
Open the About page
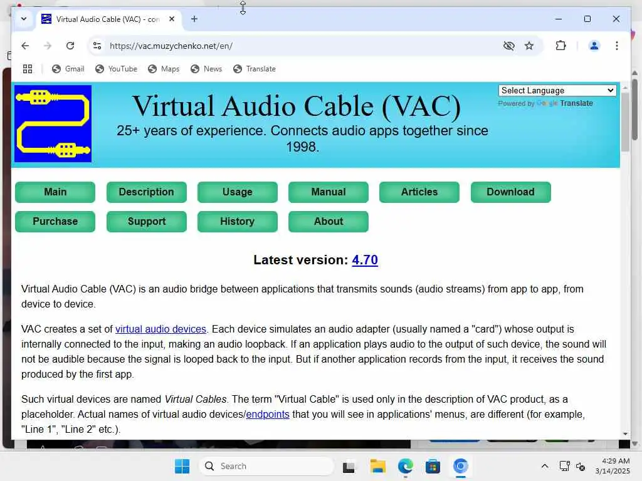coord(329,221)
